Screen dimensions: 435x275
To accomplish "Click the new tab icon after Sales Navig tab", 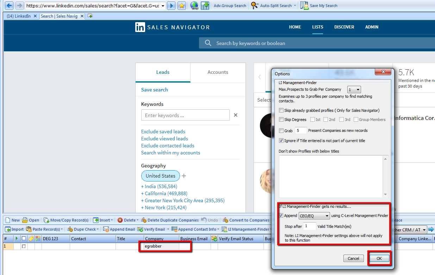I will click(90, 16).
